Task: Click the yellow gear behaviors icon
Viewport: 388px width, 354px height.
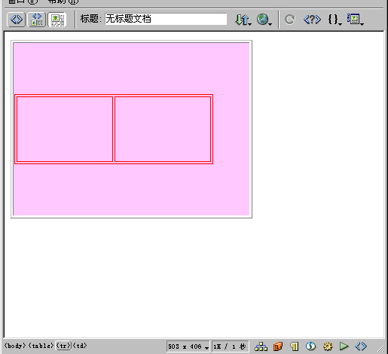Action: point(328,346)
